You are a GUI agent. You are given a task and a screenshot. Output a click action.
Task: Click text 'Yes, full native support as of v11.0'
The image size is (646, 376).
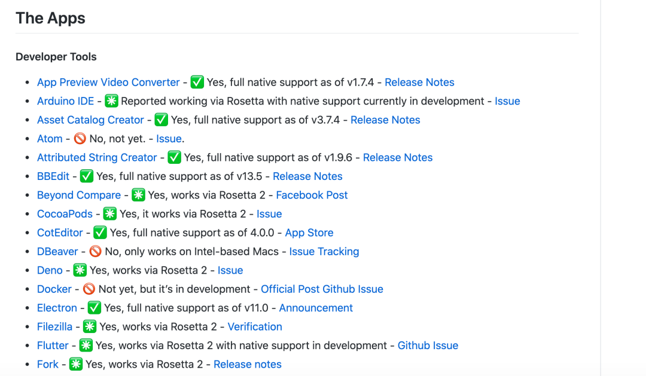(186, 308)
